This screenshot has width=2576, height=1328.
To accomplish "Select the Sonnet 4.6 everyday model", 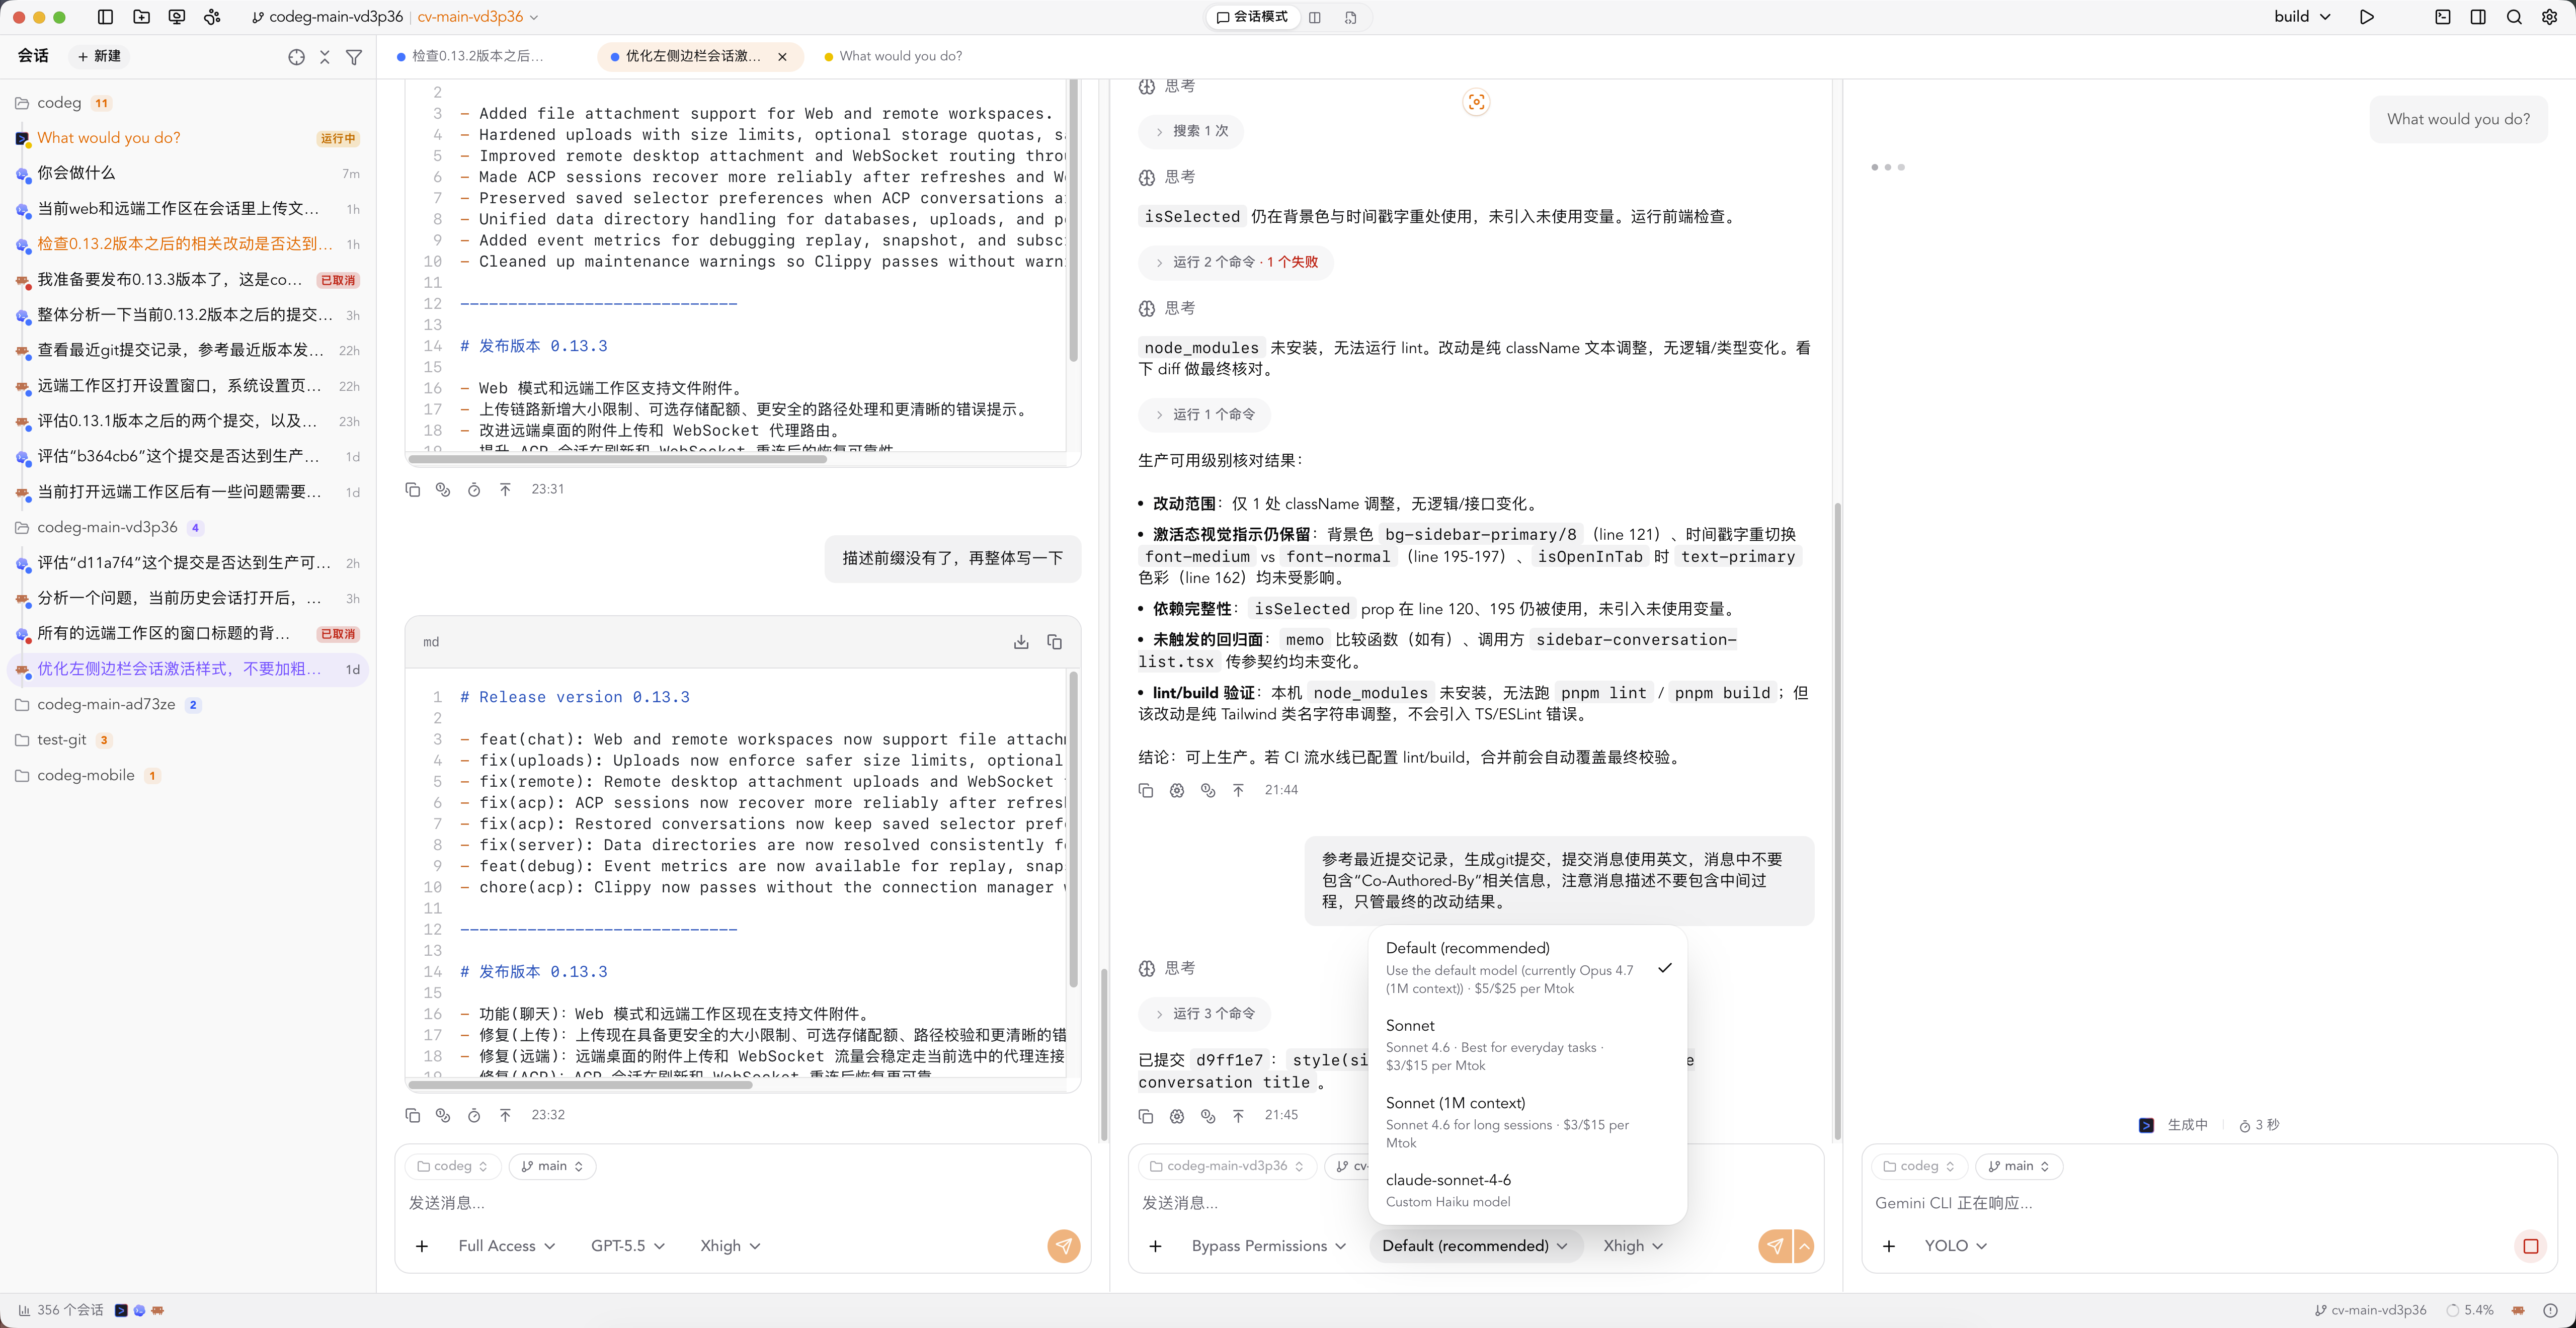I will (1527, 1045).
